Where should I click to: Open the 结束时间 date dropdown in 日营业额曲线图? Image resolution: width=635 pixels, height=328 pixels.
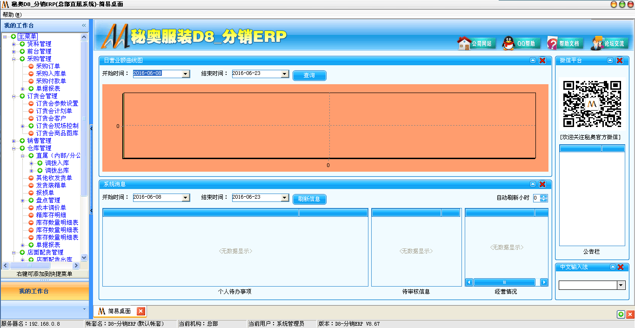coord(285,74)
